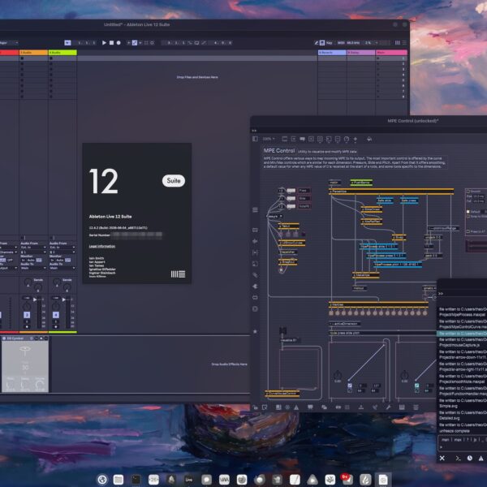
Task: Adjust the orange track volume fader
Action: click(35, 300)
